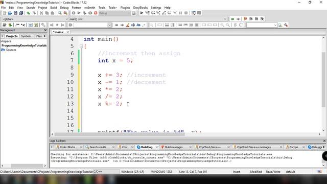Open the Plugins menu
This screenshot has width=327, height=184.
tap(125, 8)
